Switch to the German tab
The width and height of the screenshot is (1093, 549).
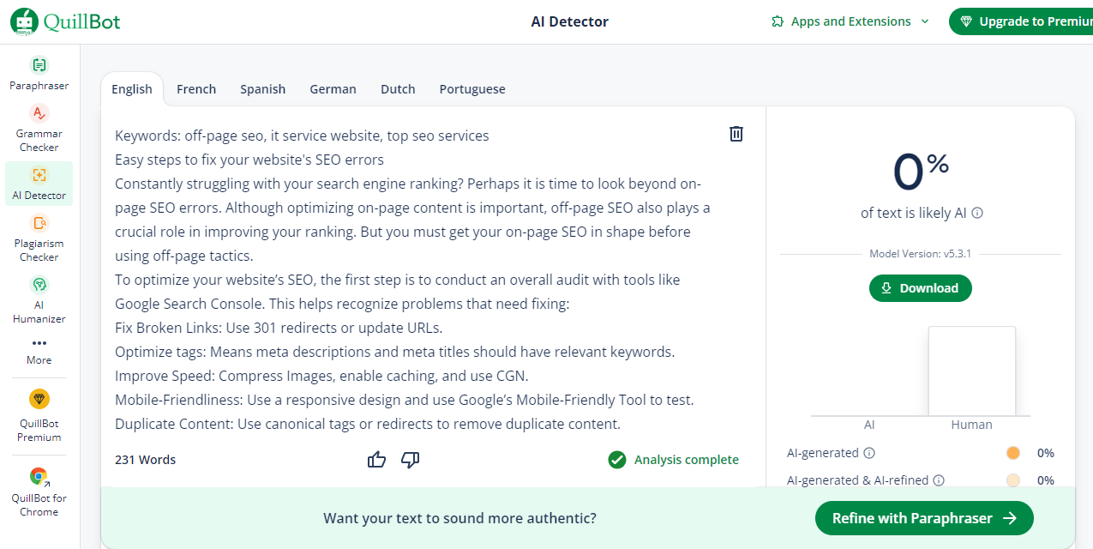333,89
